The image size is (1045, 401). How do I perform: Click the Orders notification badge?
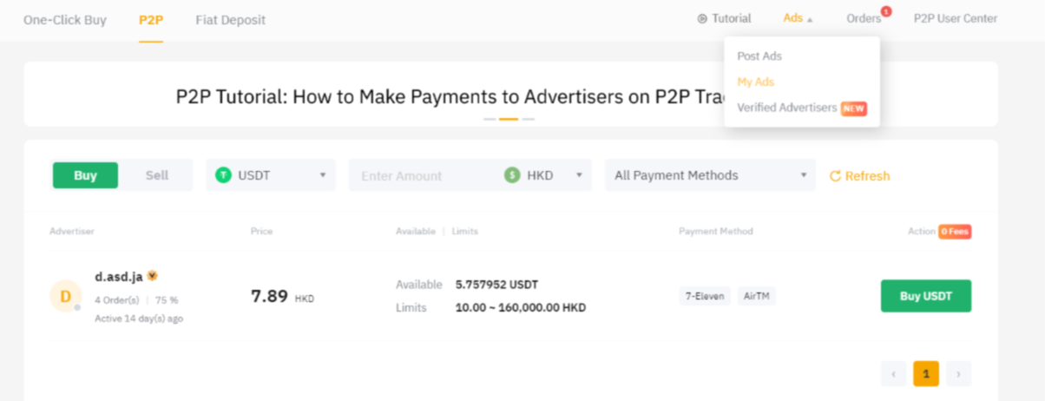pos(886,12)
